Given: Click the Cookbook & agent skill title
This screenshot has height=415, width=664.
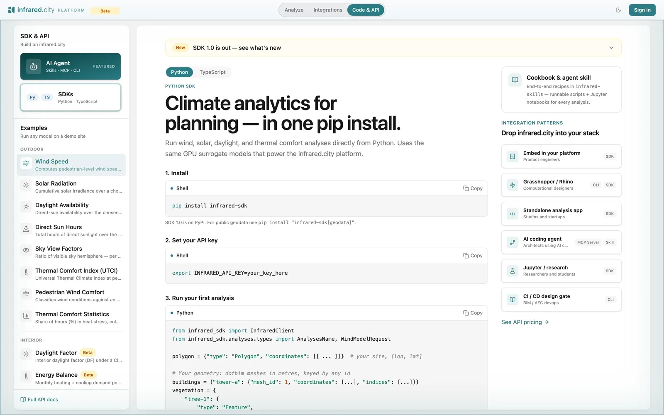Looking at the screenshot, I should point(559,78).
